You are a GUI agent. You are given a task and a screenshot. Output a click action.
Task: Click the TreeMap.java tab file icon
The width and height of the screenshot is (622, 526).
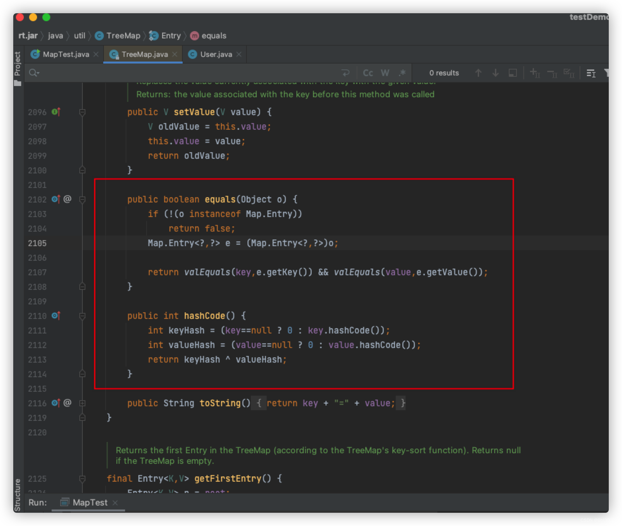114,54
